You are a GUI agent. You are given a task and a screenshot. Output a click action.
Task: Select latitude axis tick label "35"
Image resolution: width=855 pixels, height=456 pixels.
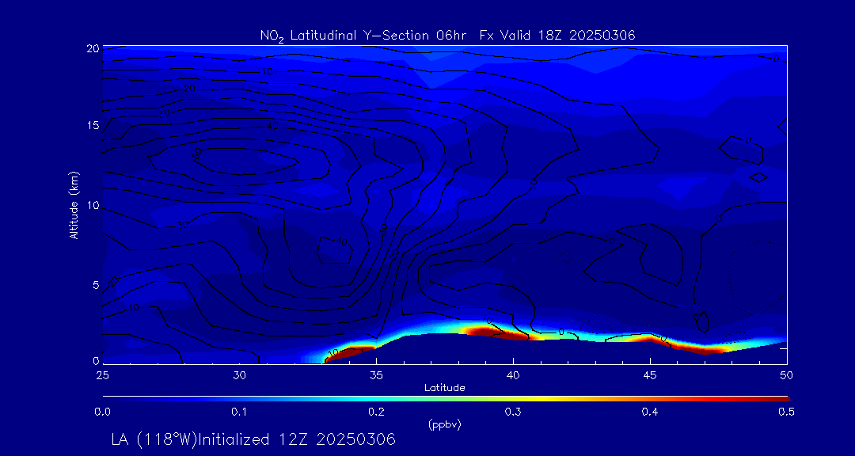click(x=376, y=375)
